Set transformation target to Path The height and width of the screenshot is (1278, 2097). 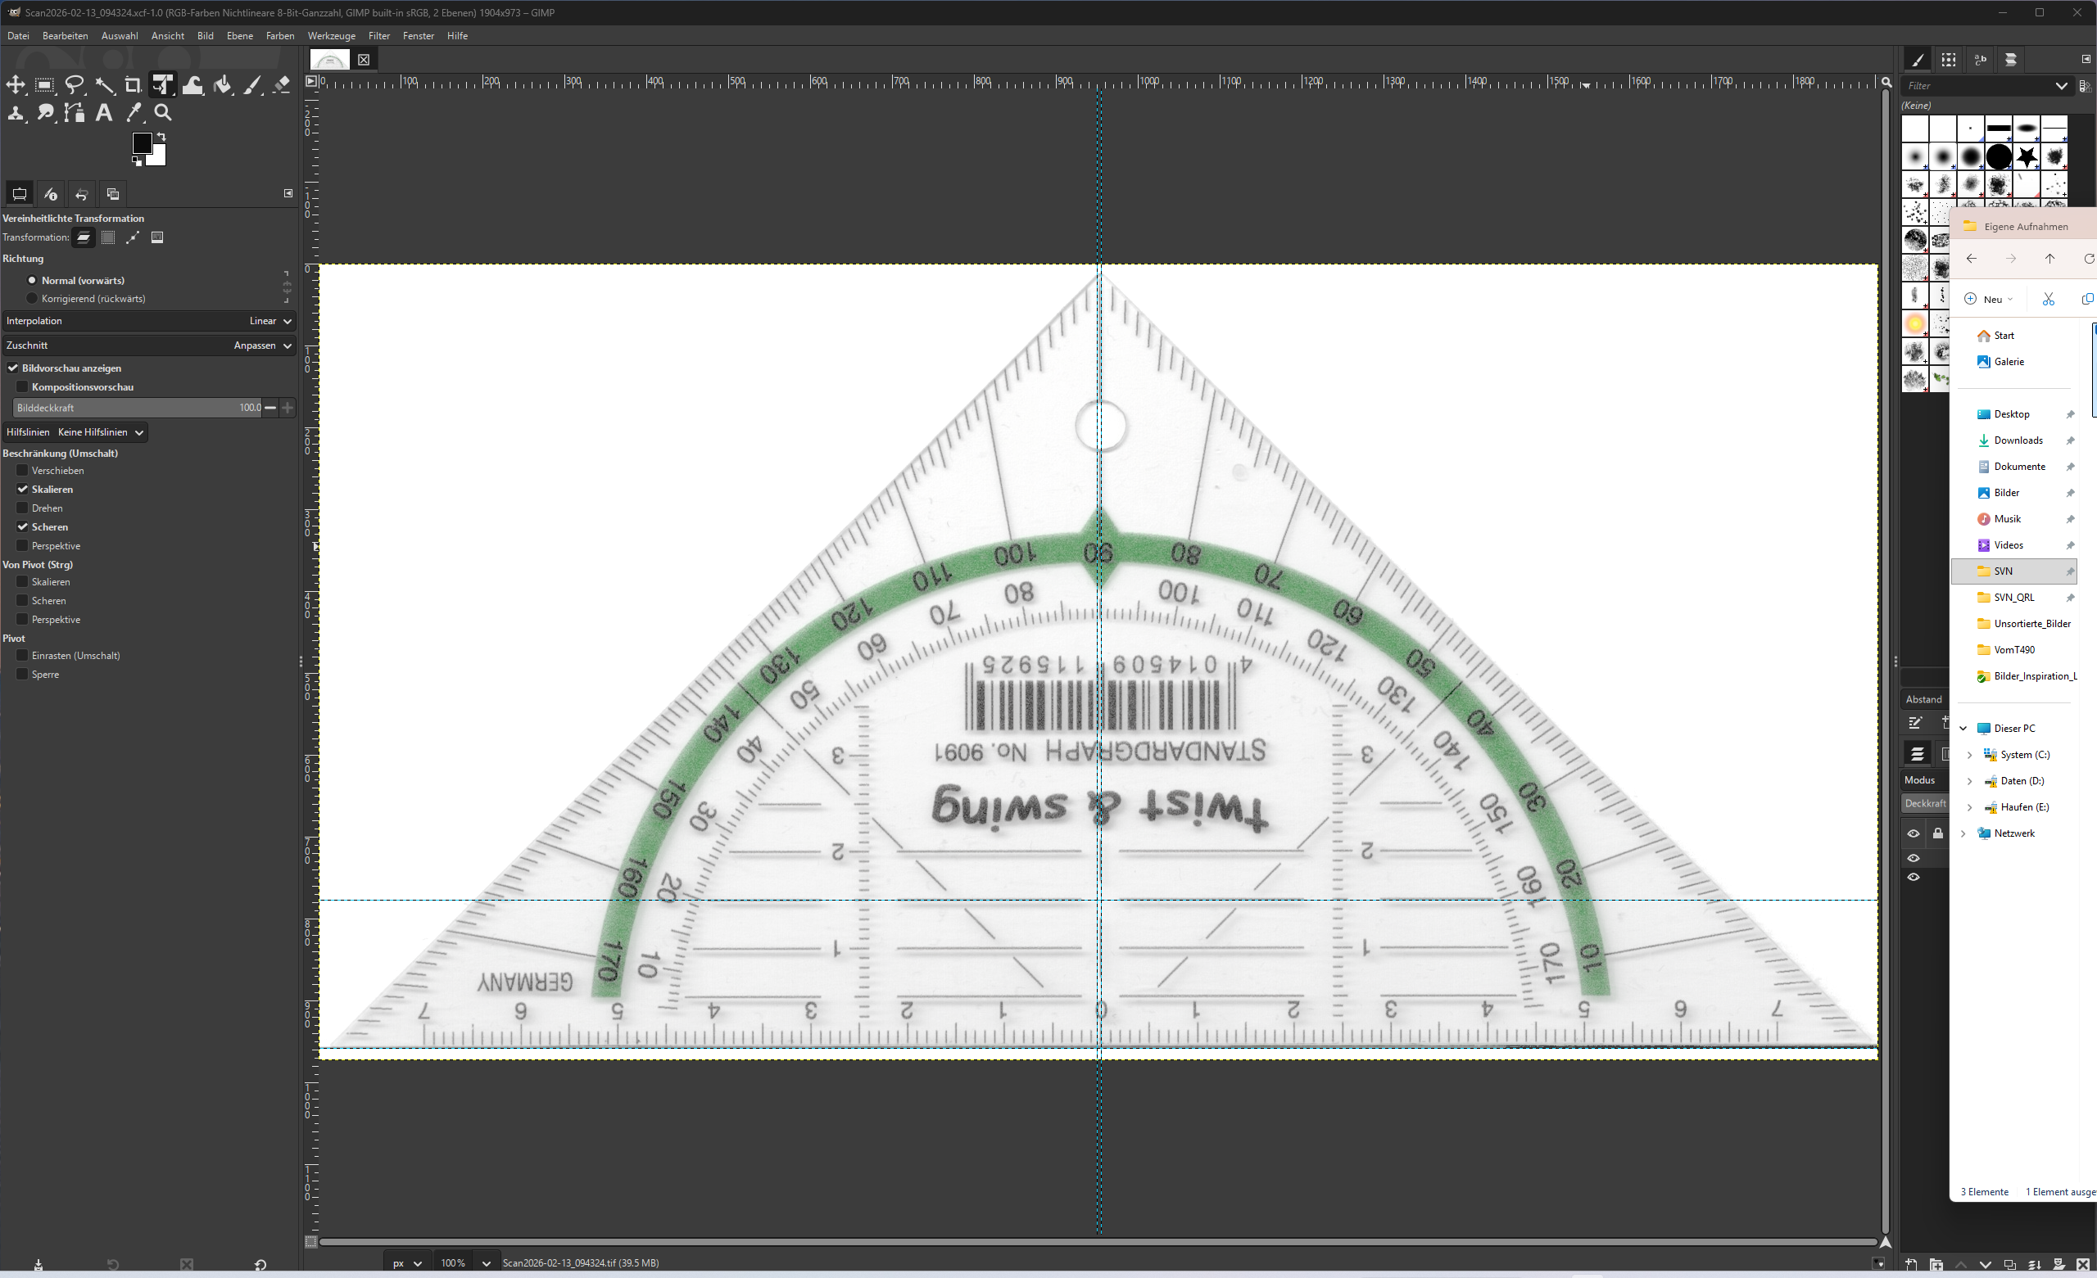(133, 237)
